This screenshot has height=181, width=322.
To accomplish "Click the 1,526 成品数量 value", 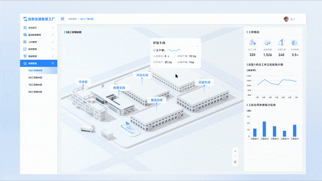I will (267, 55).
